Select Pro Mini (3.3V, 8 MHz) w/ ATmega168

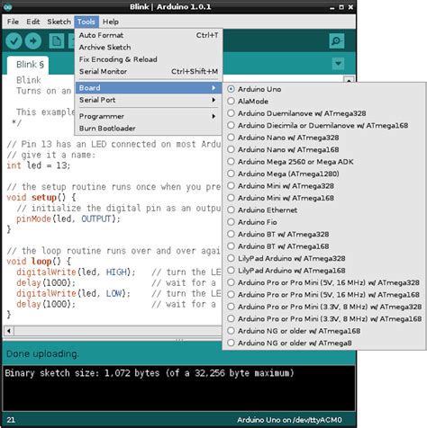(324, 318)
